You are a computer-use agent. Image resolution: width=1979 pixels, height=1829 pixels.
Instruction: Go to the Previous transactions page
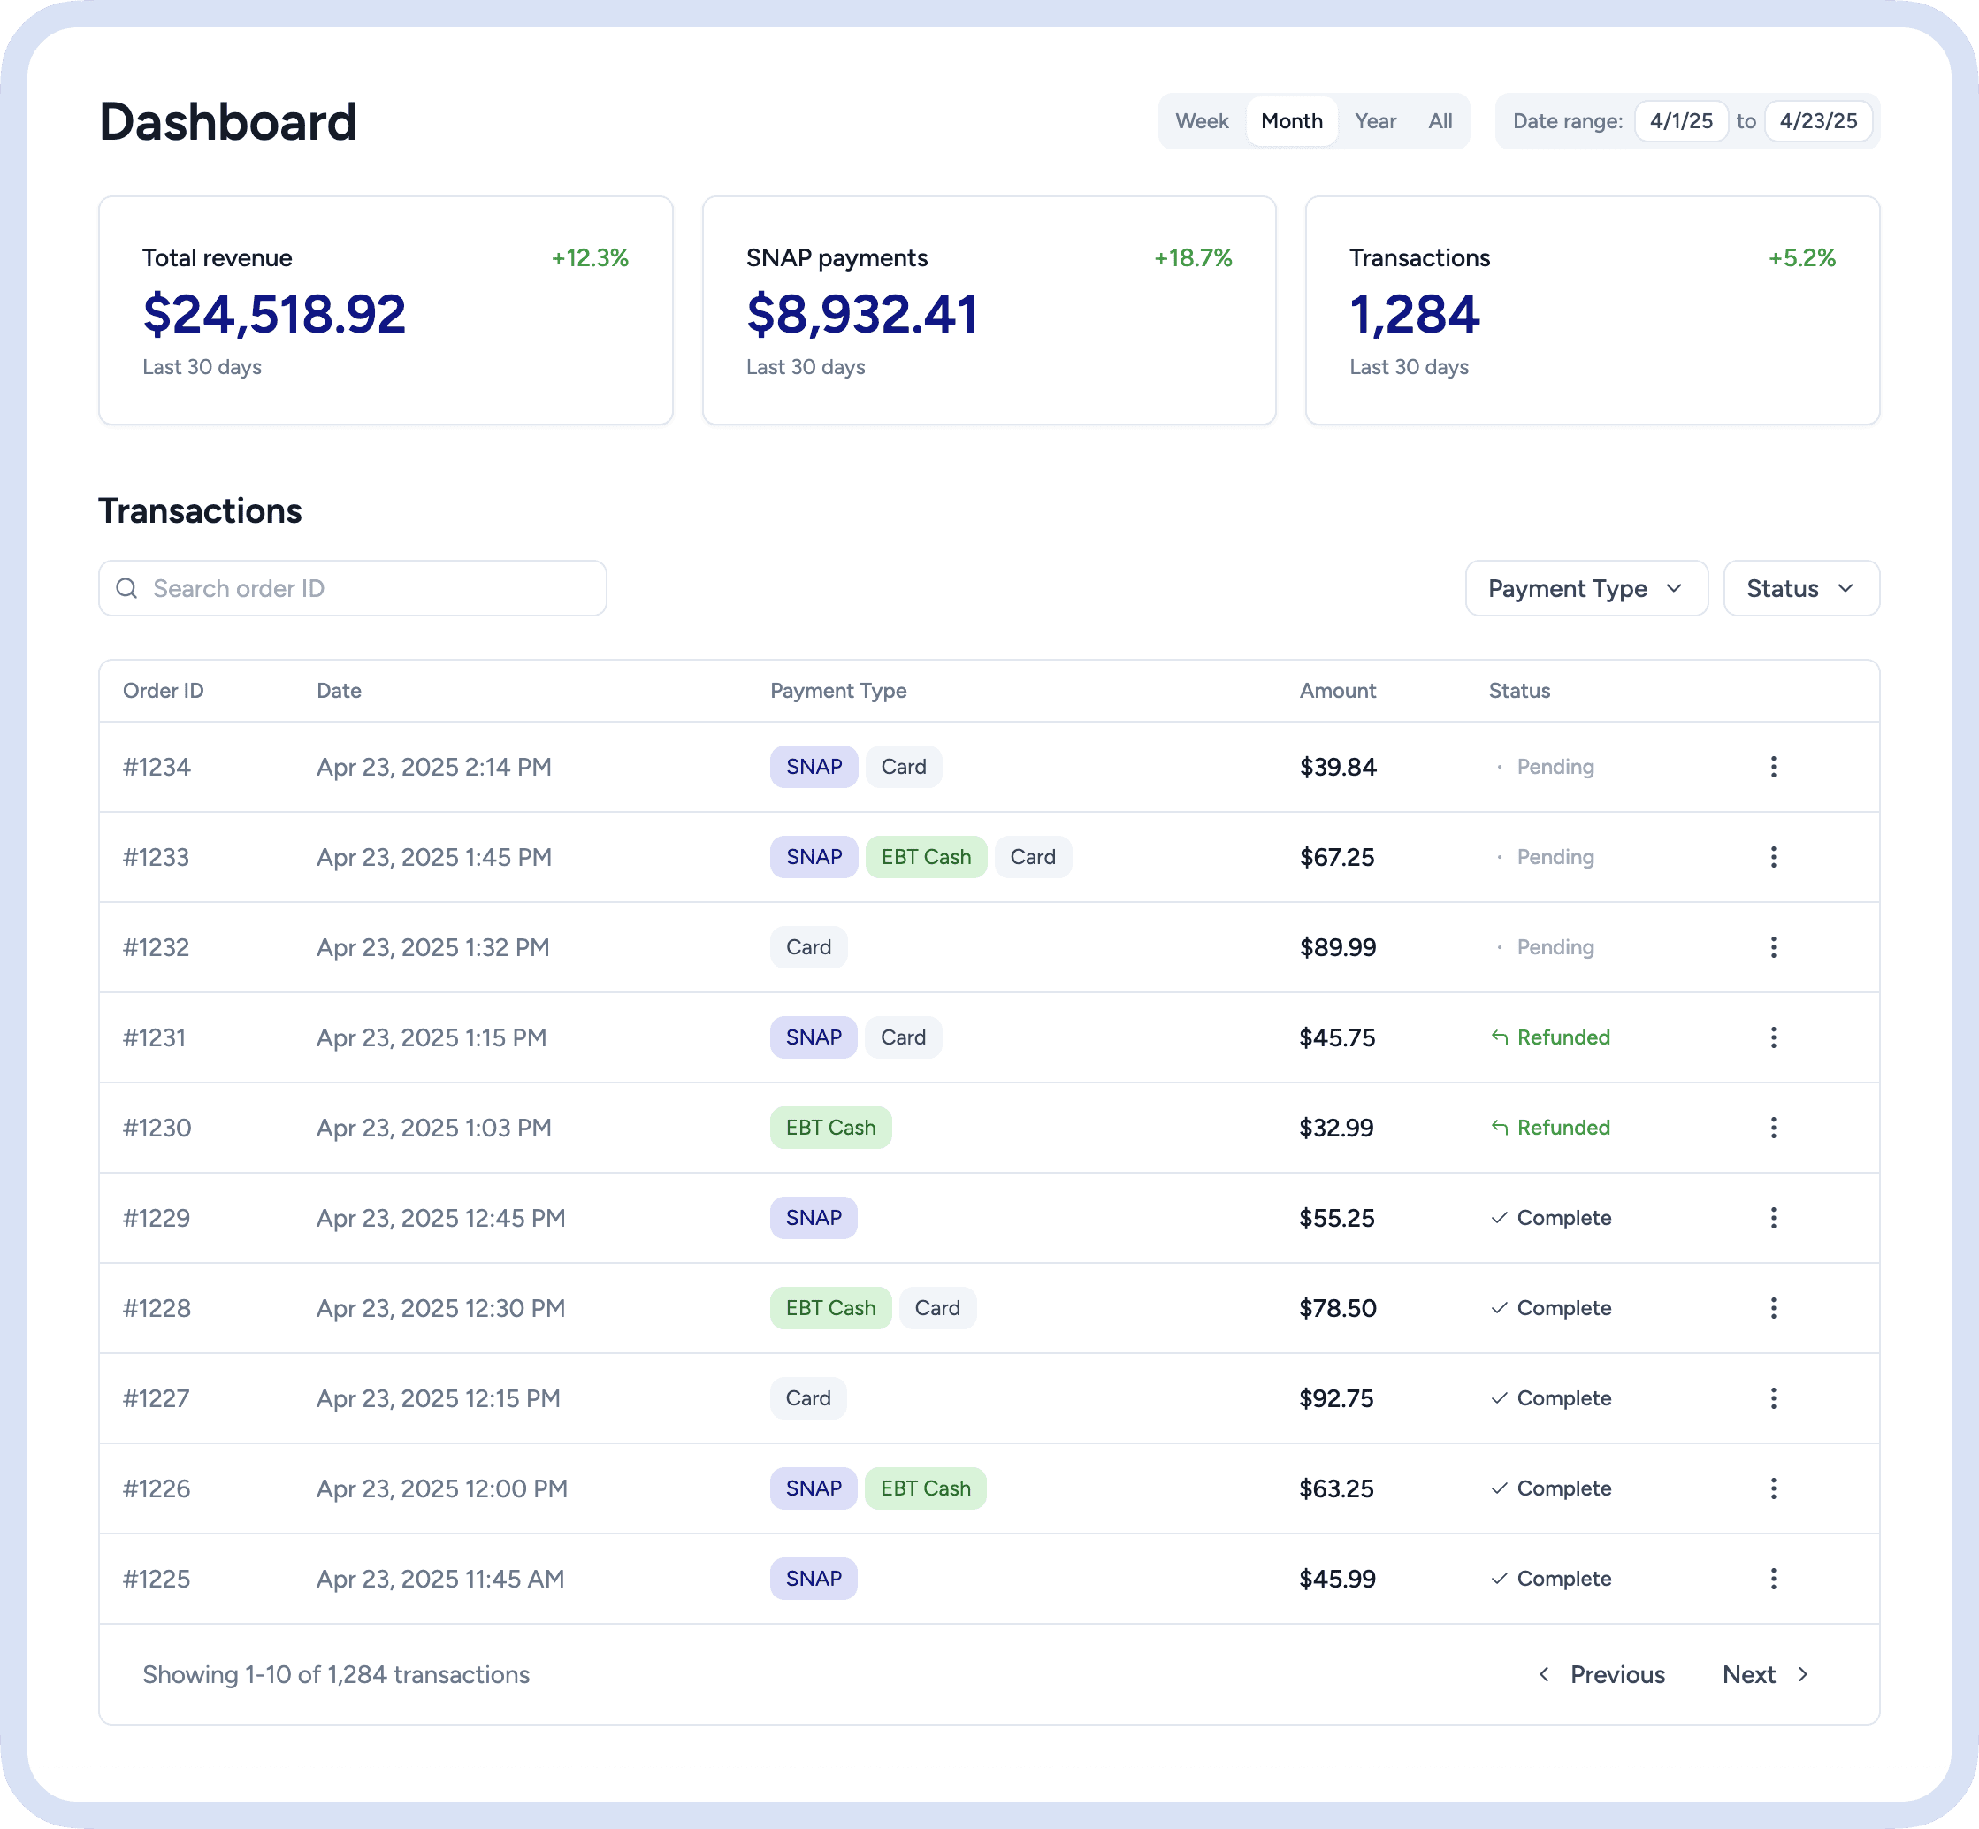(x=1603, y=1674)
